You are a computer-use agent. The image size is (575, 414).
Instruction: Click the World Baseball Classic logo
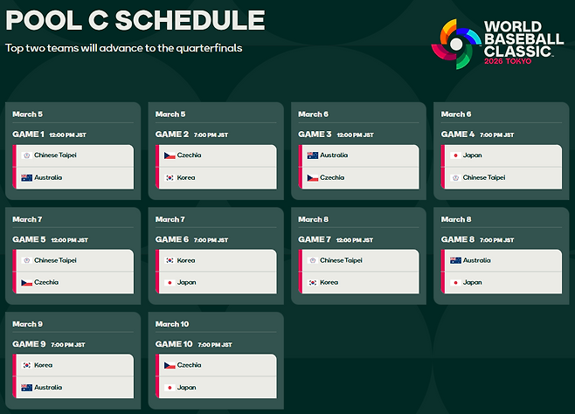(x=497, y=44)
